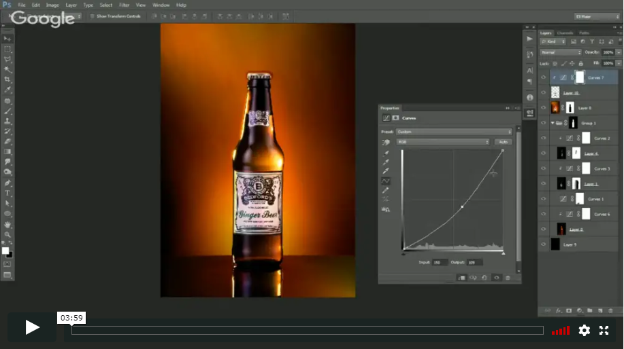
Task: Open the layer blend mode dropdown
Action: [x=560, y=52]
